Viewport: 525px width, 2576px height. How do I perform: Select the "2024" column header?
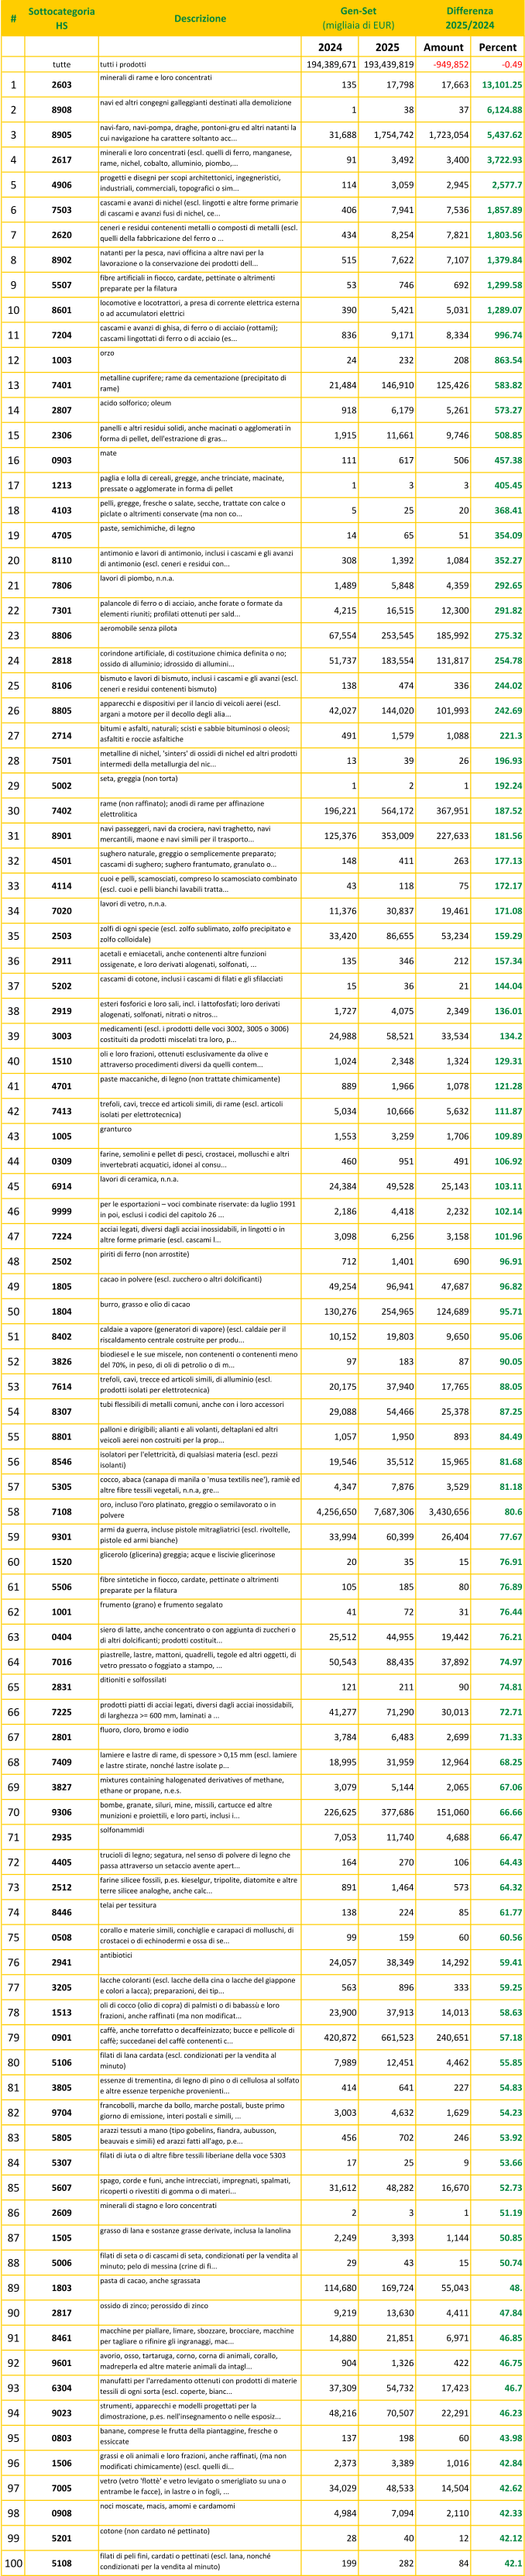(329, 47)
